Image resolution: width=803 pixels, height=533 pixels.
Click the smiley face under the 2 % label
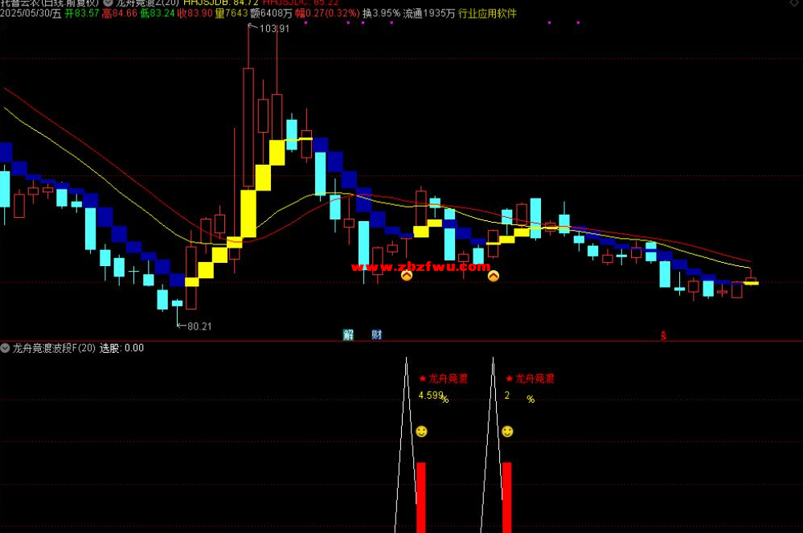coord(507,431)
